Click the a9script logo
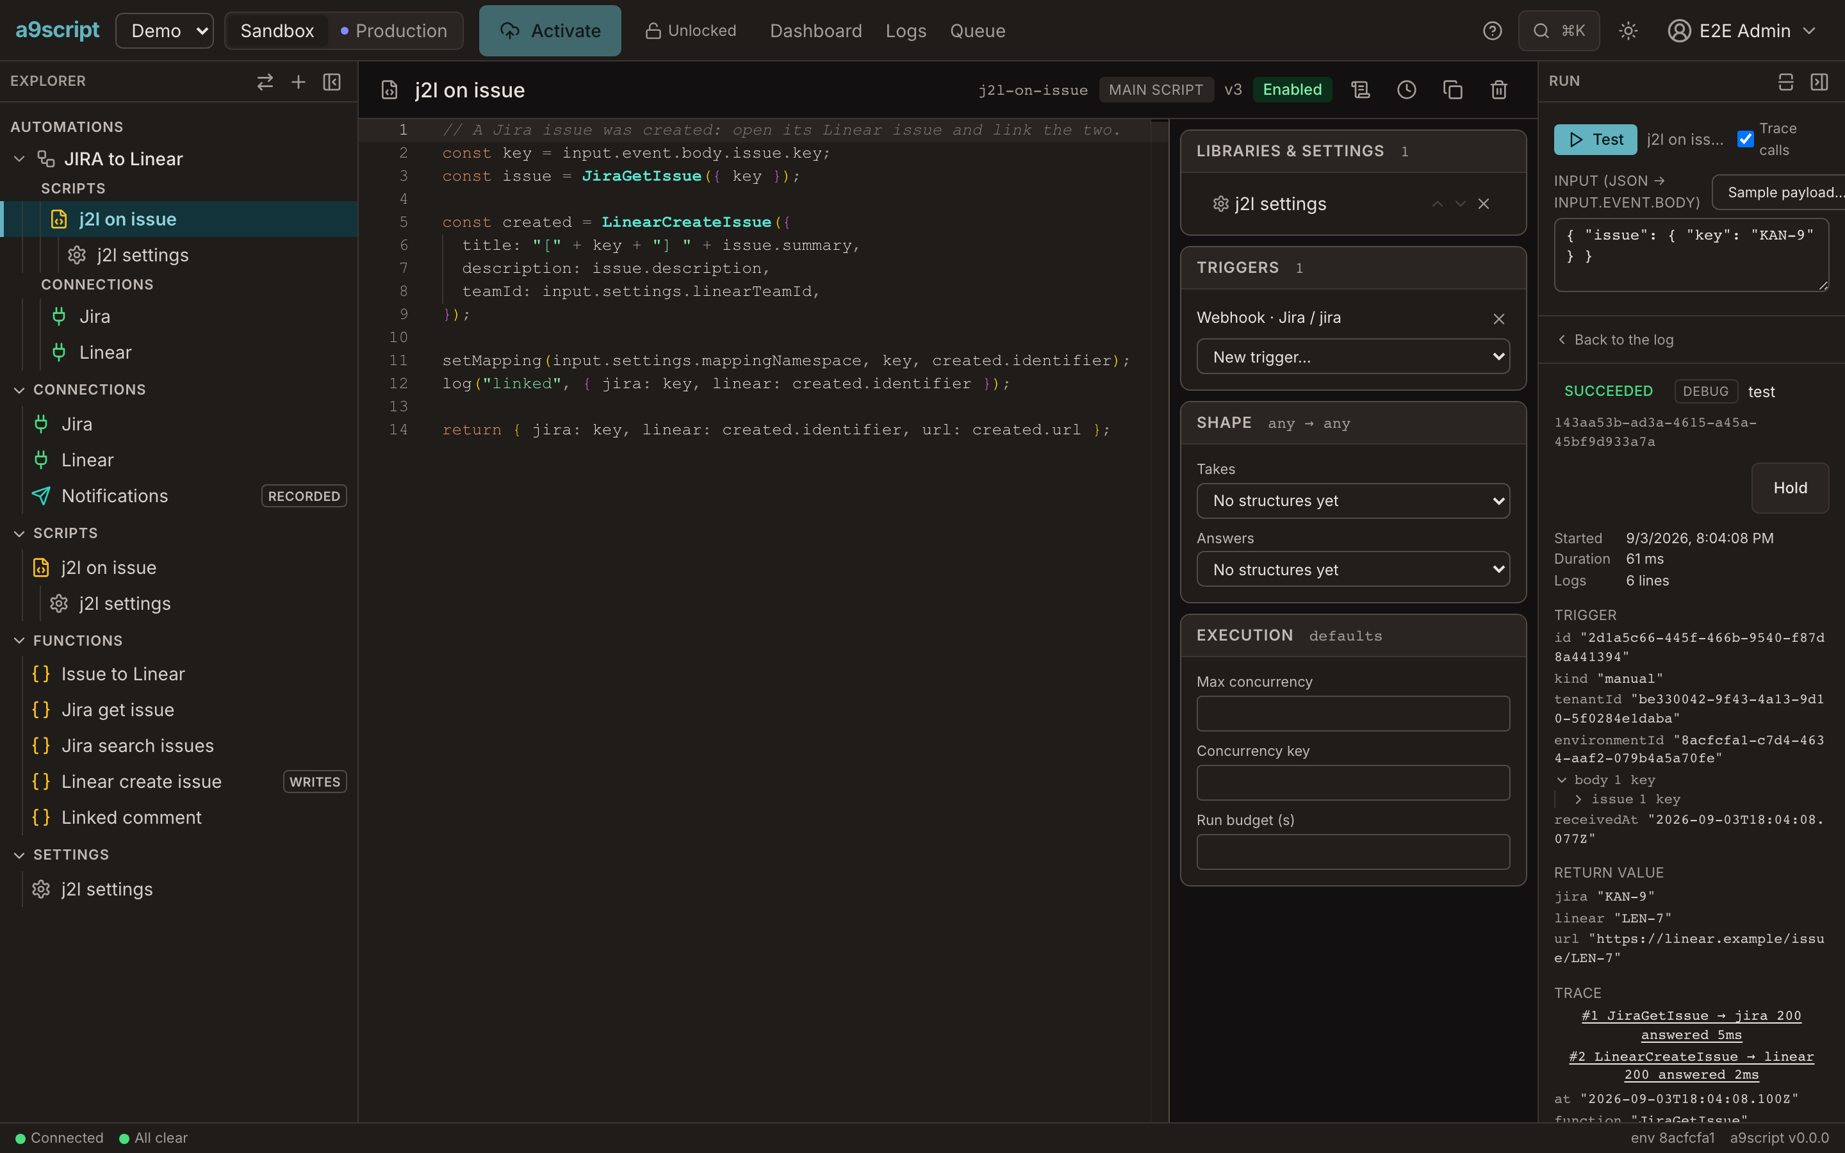This screenshot has height=1153, width=1845. tap(57, 31)
